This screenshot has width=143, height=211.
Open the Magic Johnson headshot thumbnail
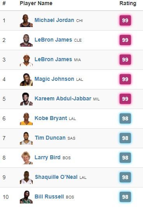coord(26,79)
